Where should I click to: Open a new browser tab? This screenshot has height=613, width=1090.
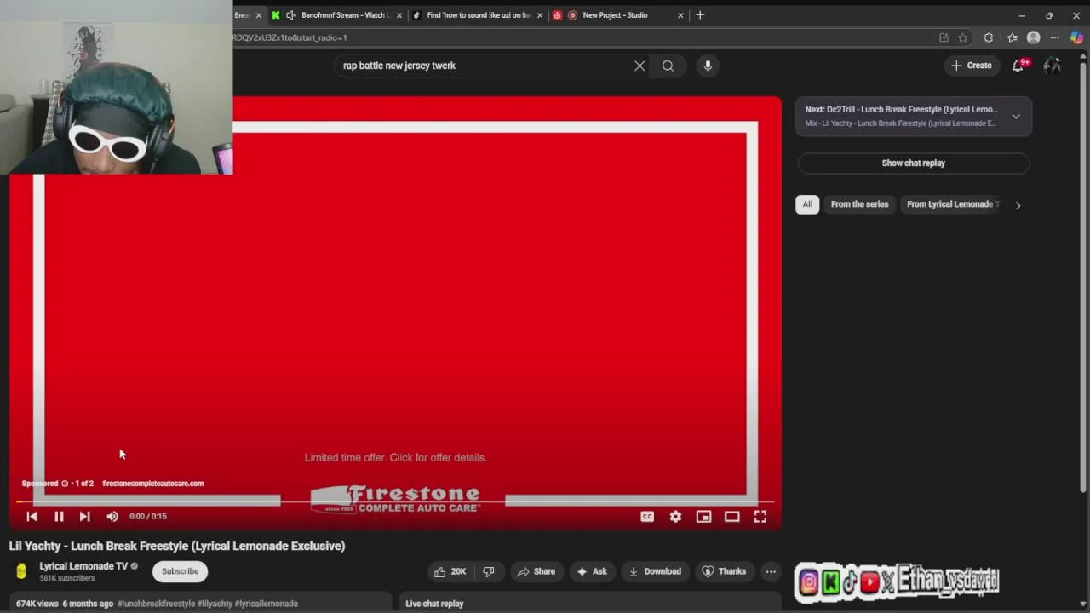click(x=700, y=15)
